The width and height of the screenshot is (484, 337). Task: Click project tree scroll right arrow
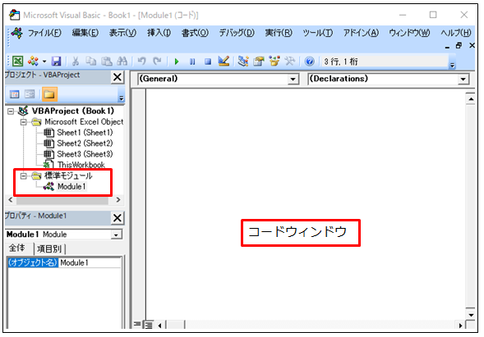coord(118,200)
